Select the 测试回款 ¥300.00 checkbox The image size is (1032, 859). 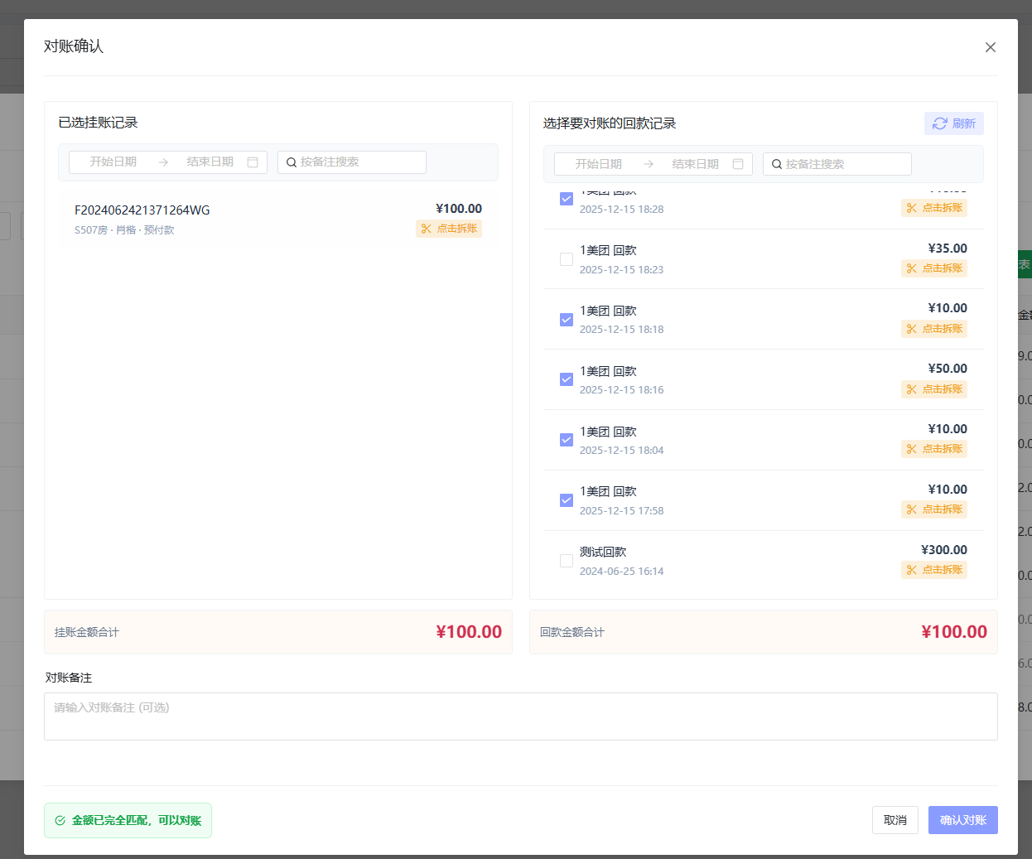(567, 561)
